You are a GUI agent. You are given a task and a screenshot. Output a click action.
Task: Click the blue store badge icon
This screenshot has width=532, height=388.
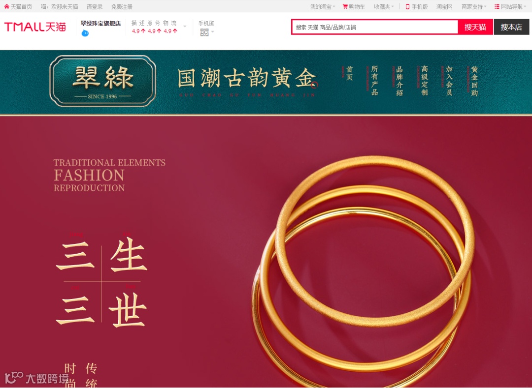pyautogui.click(x=85, y=33)
